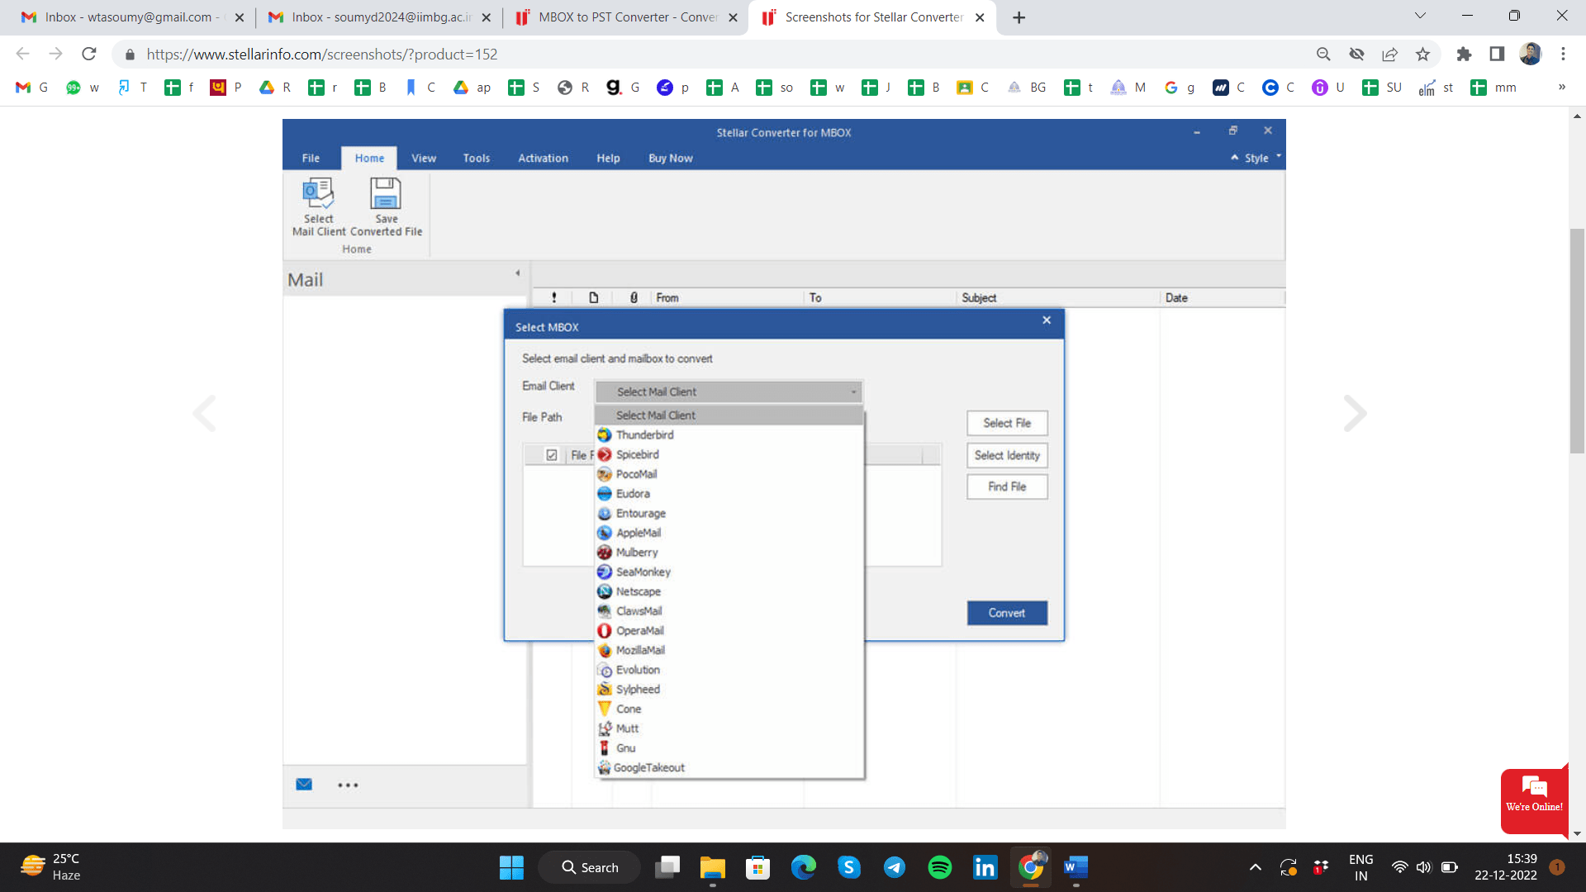Choose Mulberry from the mail client list

(729, 553)
